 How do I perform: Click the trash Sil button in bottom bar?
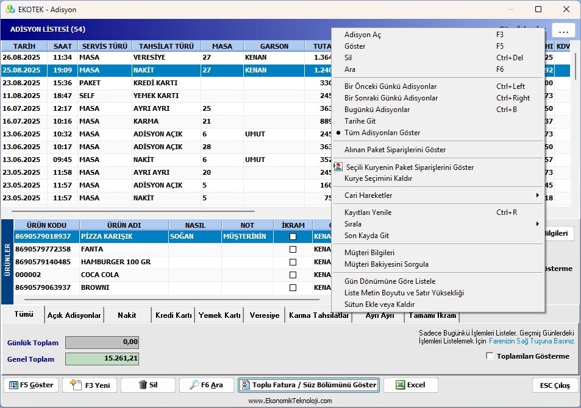(148, 385)
